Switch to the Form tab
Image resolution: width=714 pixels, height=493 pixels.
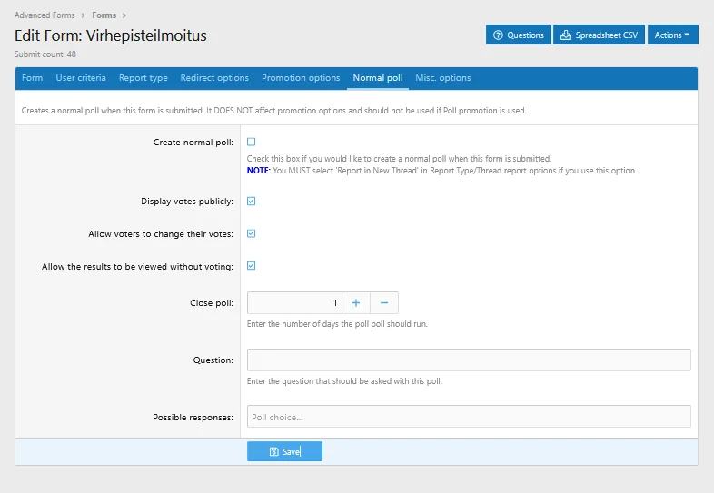tap(33, 78)
